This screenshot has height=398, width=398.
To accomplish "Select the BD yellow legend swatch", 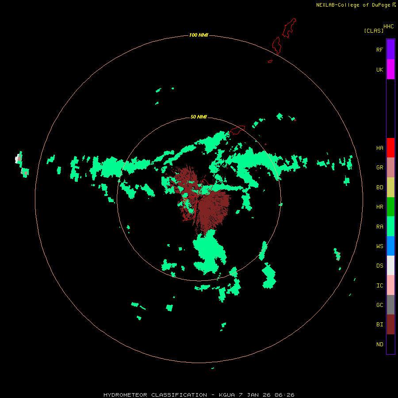I will click(x=390, y=188).
